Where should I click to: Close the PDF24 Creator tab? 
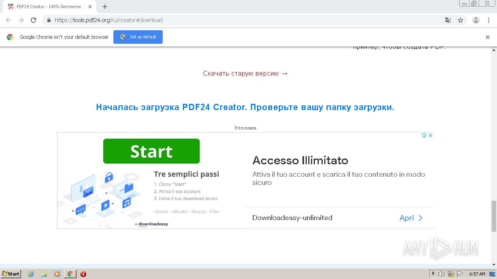point(90,7)
